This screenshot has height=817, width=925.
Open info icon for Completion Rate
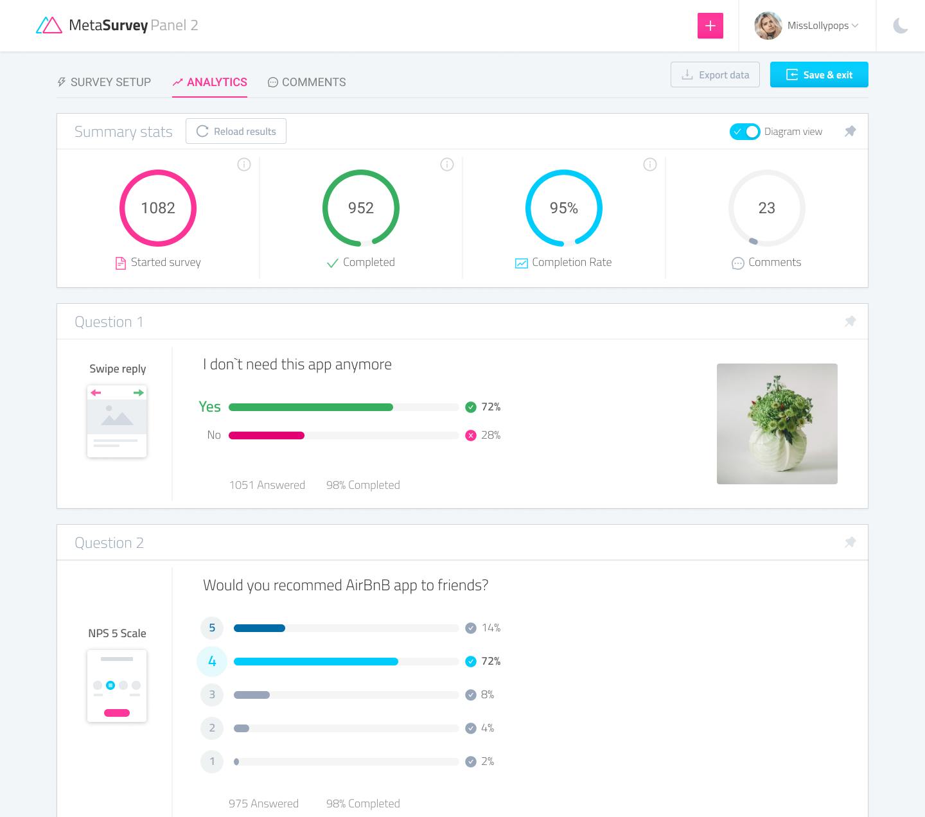[650, 164]
